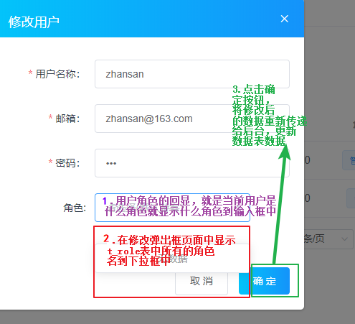Confirm changes with the 确定 button
The image size is (355, 324).
pos(264,281)
